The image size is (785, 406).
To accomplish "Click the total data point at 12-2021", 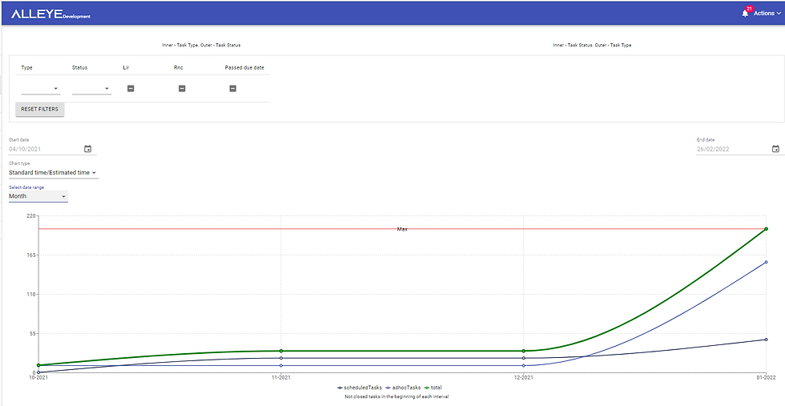I will point(524,351).
